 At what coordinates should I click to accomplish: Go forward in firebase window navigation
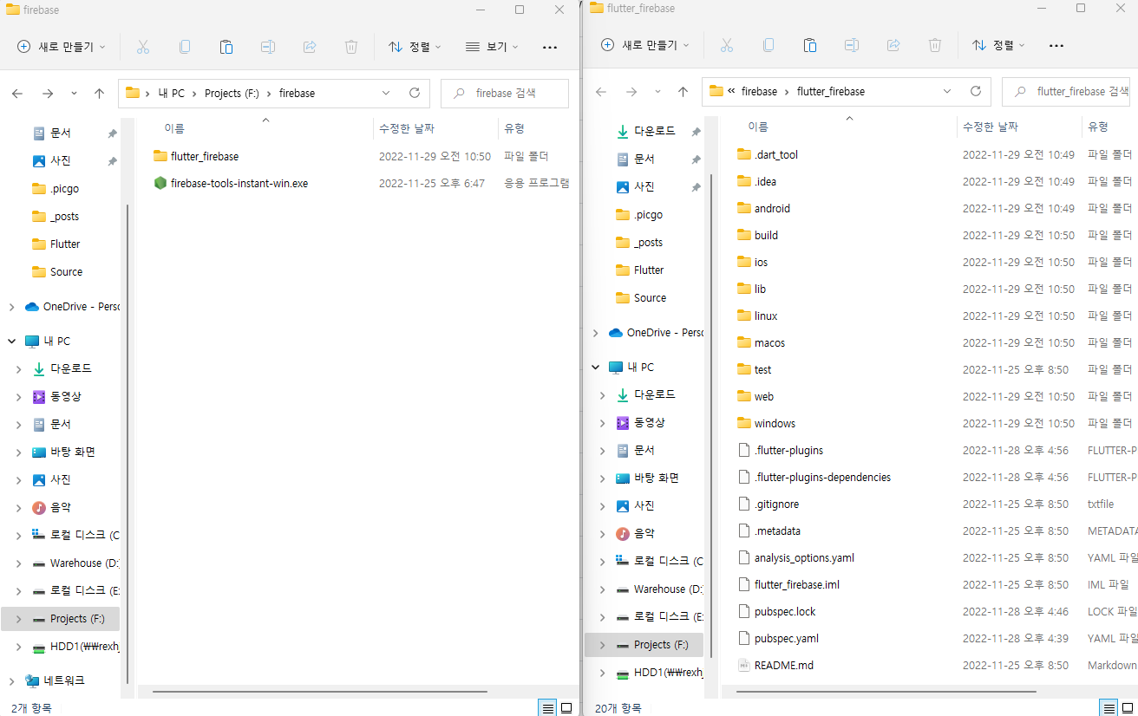(x=48, y=93)
